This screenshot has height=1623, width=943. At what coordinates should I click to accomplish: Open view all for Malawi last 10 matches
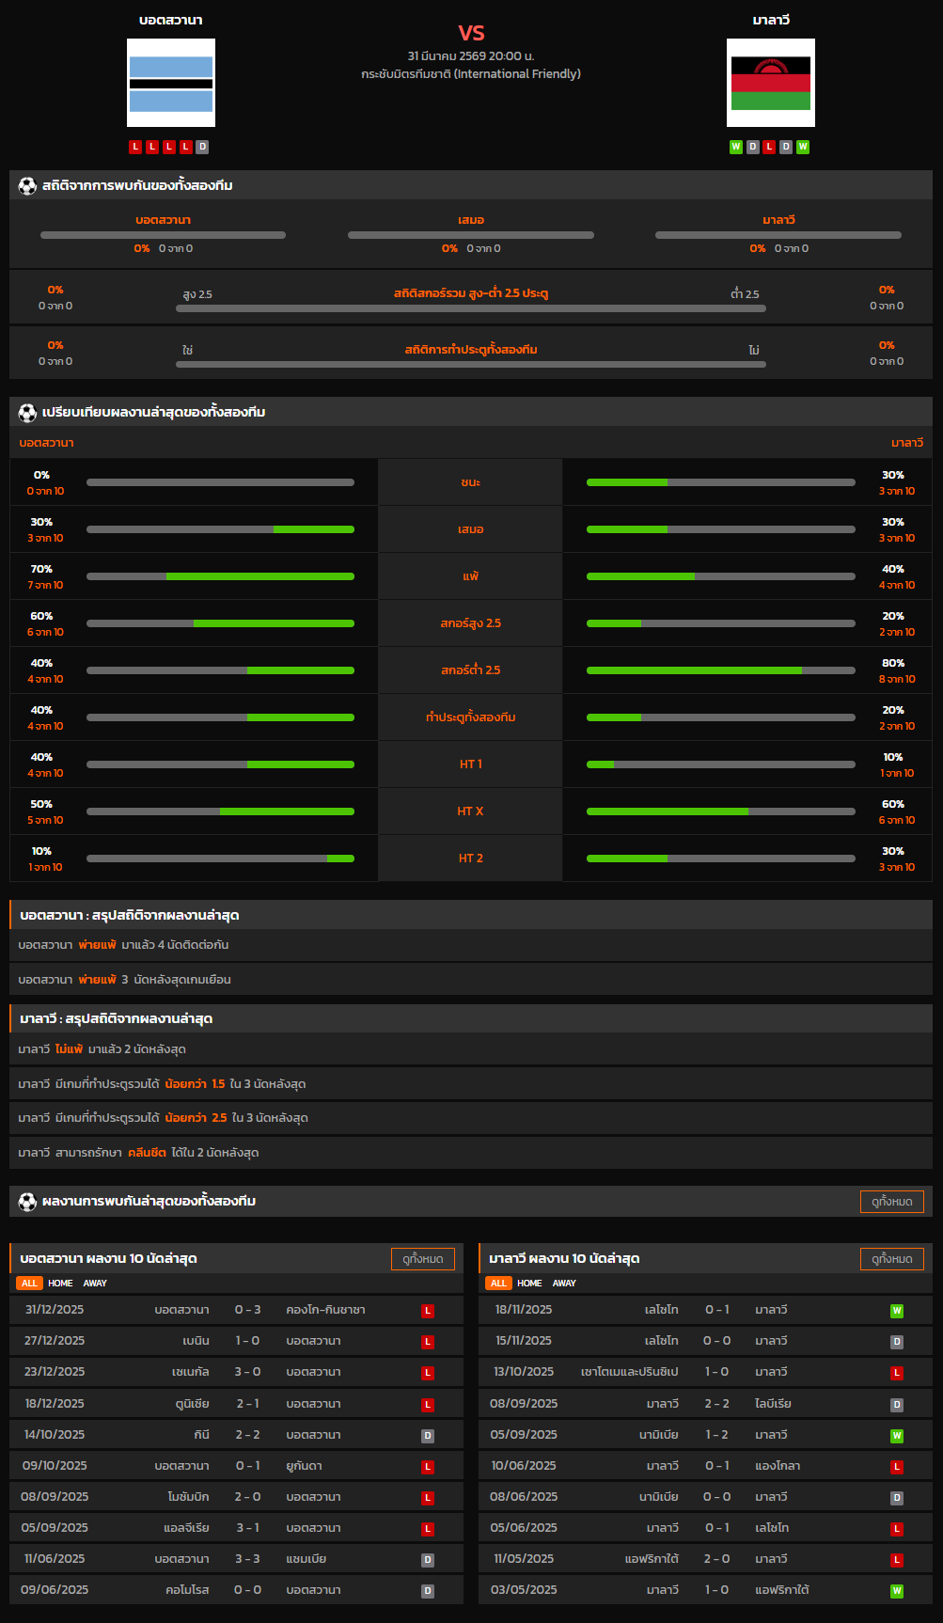pyautogui.click(x=891, y=1259)
